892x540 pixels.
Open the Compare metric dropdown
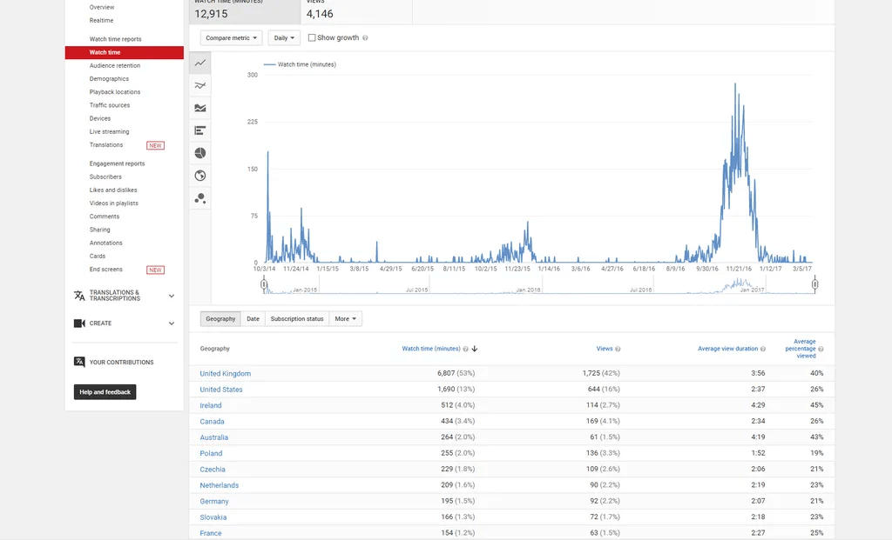point(231,38)
